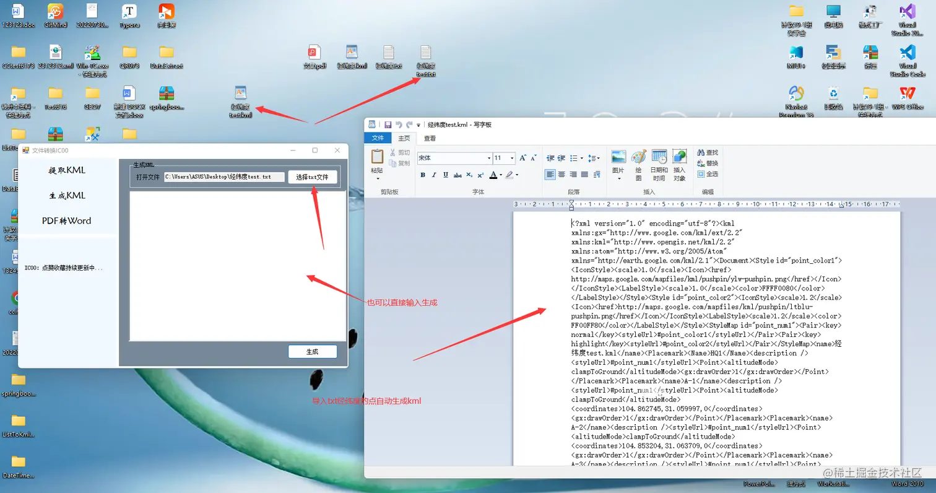This screenshot has width=936, height=493.
Task: Save the document from WordPad quick access toolbar
Action: coord(388,124)
